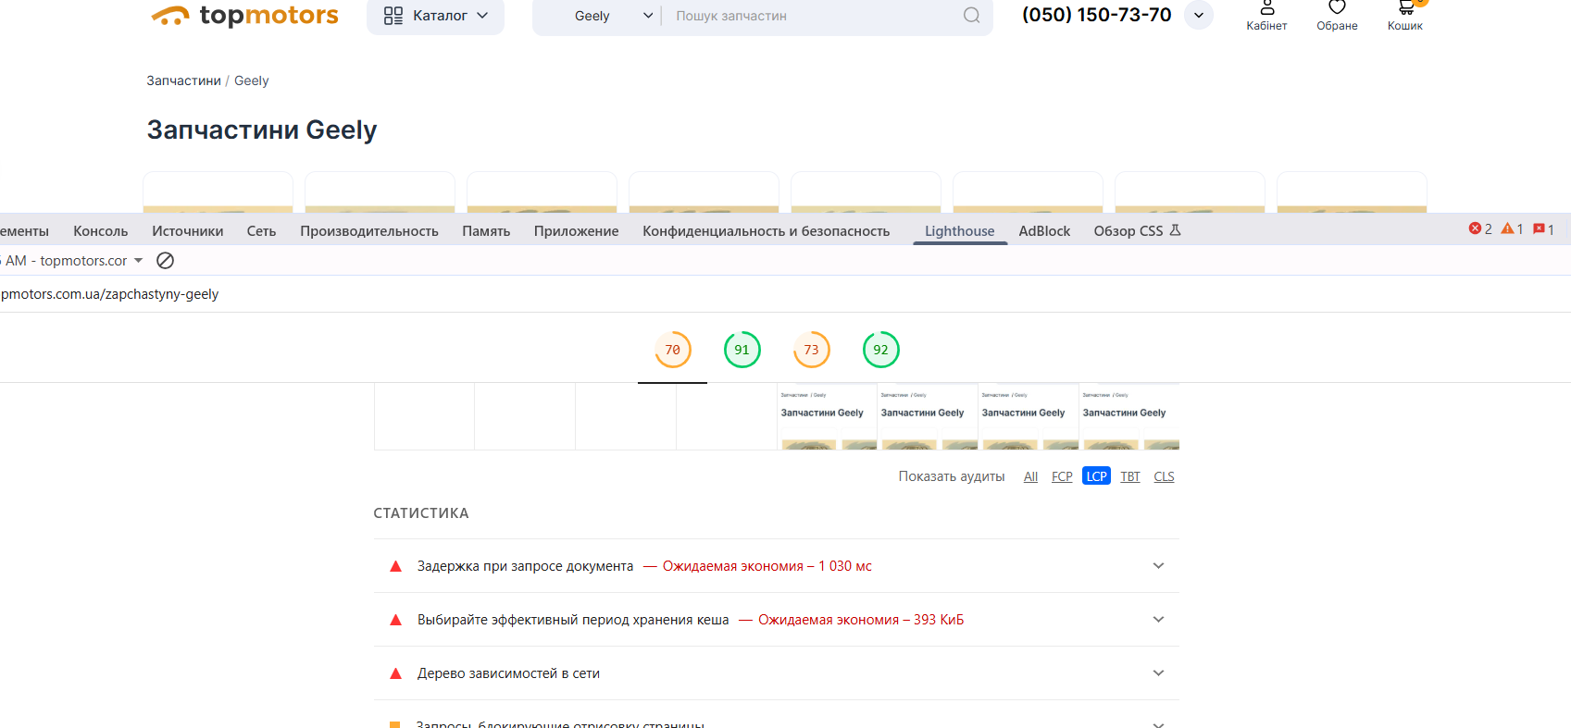Switch to the Консоль DevTools tab
The height and width of the screenshot is (728, 1571).
[101, 231]
